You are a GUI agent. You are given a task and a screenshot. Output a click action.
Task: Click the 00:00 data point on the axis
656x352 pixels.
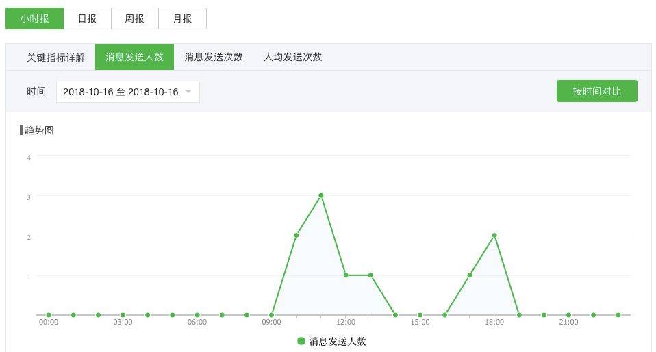49,315
